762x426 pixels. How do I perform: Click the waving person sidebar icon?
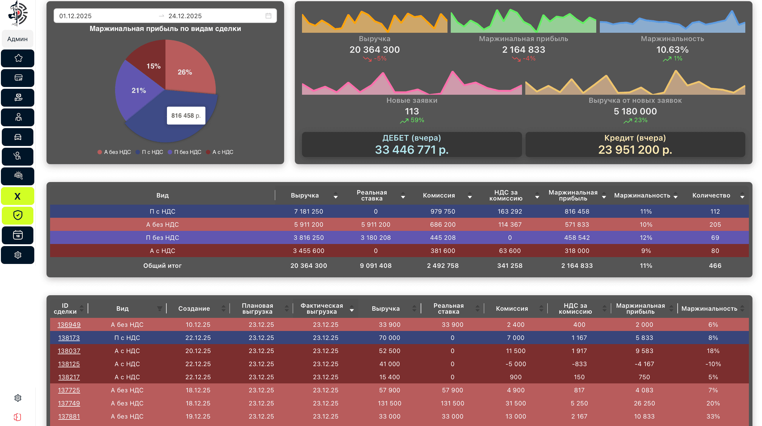pos(18,156)
